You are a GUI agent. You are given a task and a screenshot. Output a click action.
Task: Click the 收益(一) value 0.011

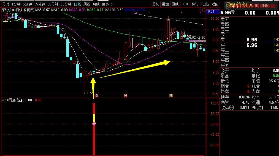click(x=245, y=107)
